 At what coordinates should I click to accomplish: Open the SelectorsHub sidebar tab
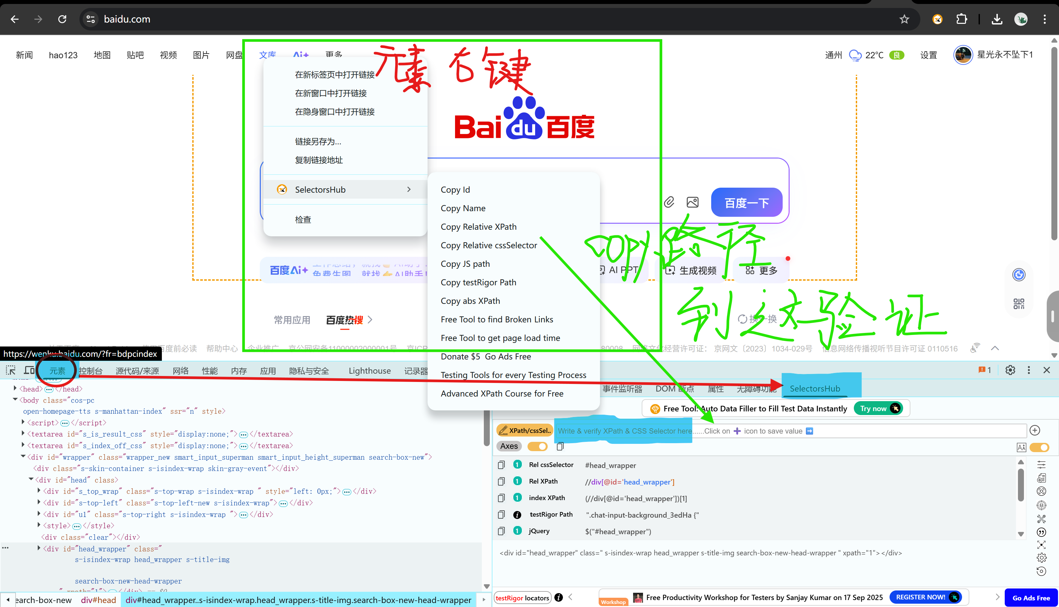click(815, 389)
